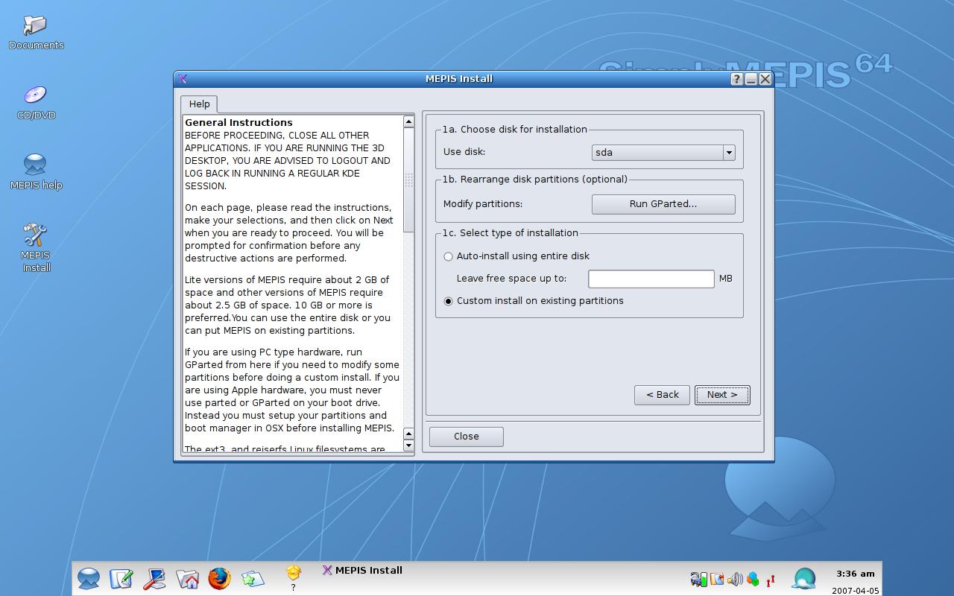
Task: Click the help panel scrollbar up arrow
Action: [x=408, y=121]
